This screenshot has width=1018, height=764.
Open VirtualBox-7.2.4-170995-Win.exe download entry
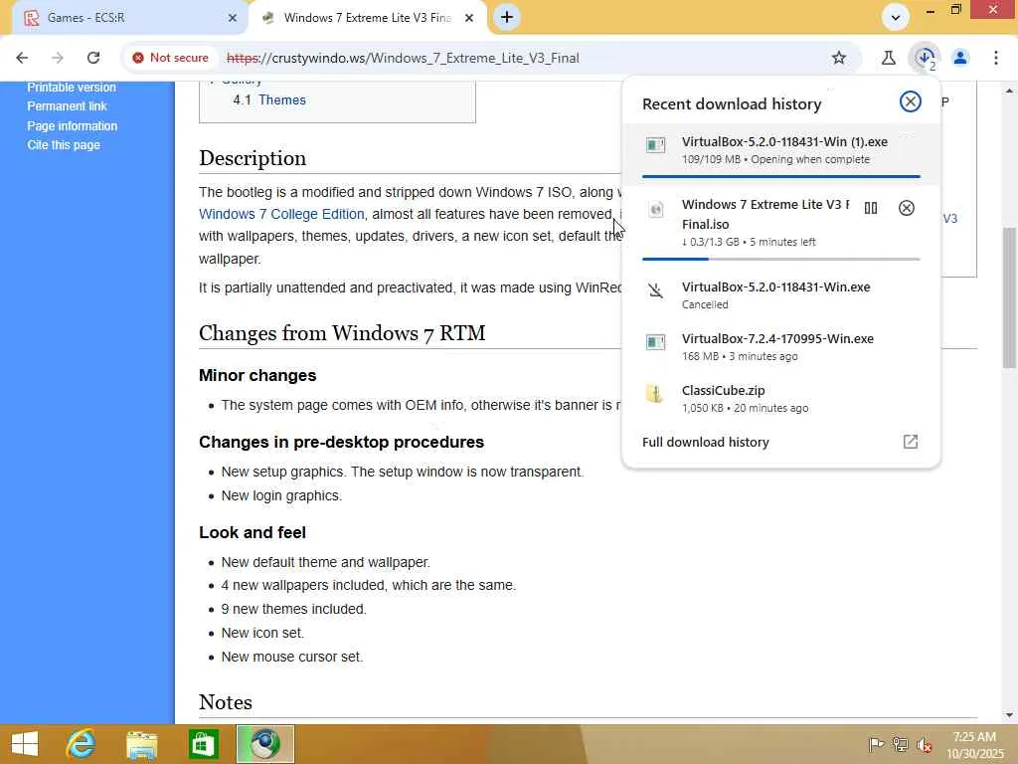point(781,346)
